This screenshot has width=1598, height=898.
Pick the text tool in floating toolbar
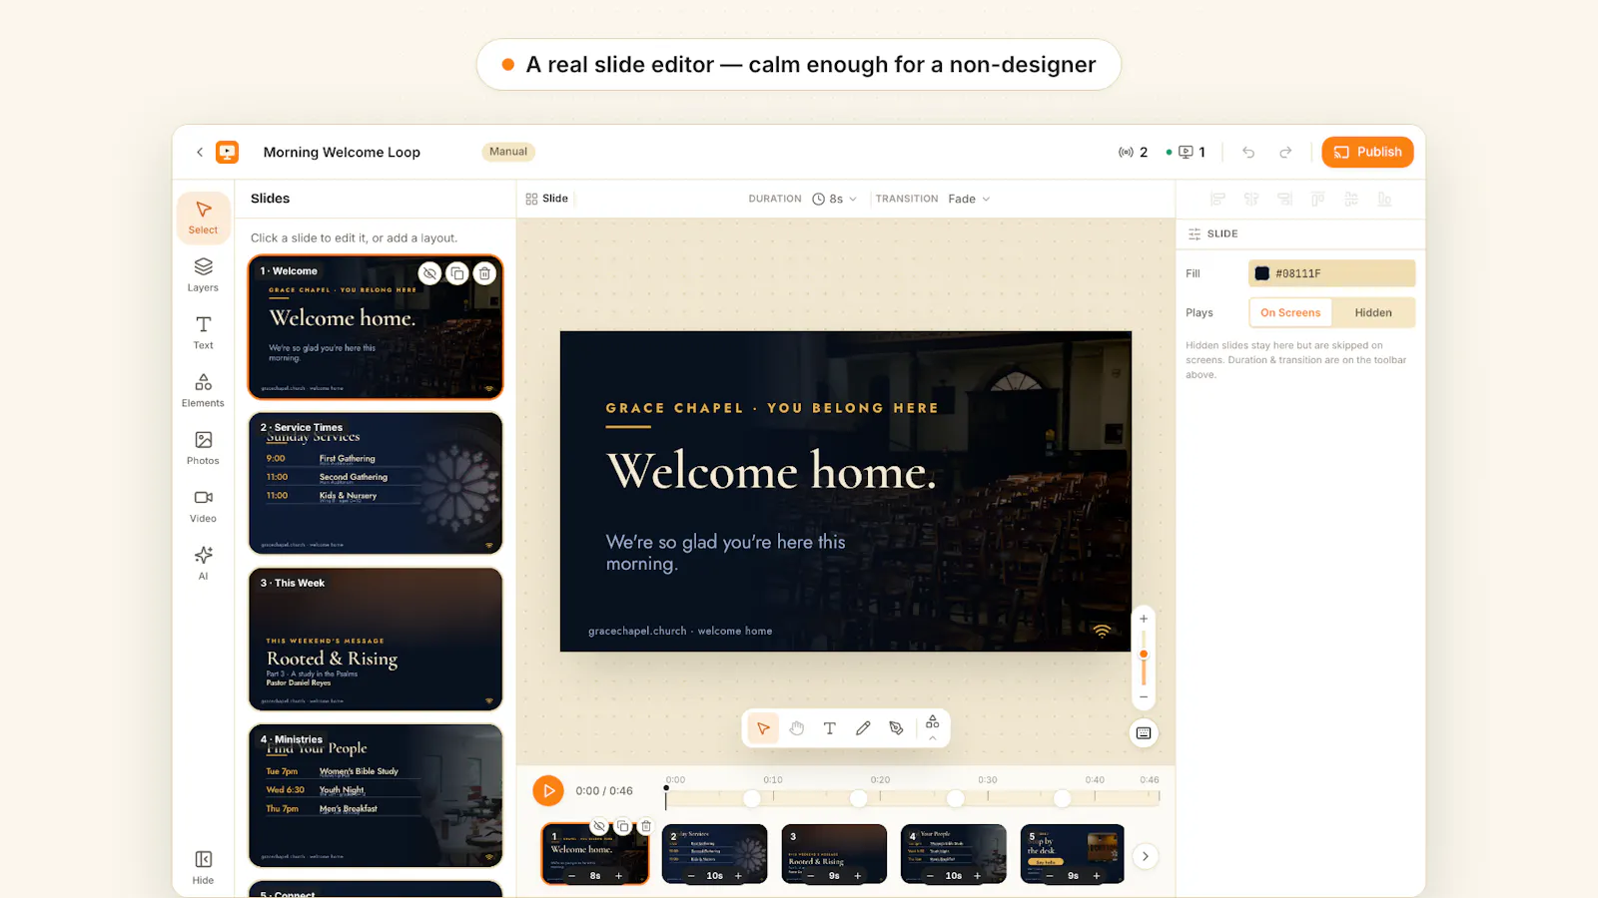(829, 728)
